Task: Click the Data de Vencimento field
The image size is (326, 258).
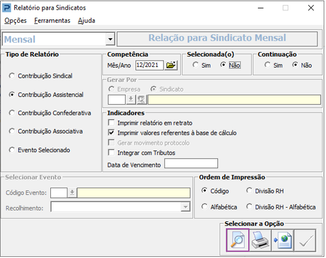Action: [191, 164]
